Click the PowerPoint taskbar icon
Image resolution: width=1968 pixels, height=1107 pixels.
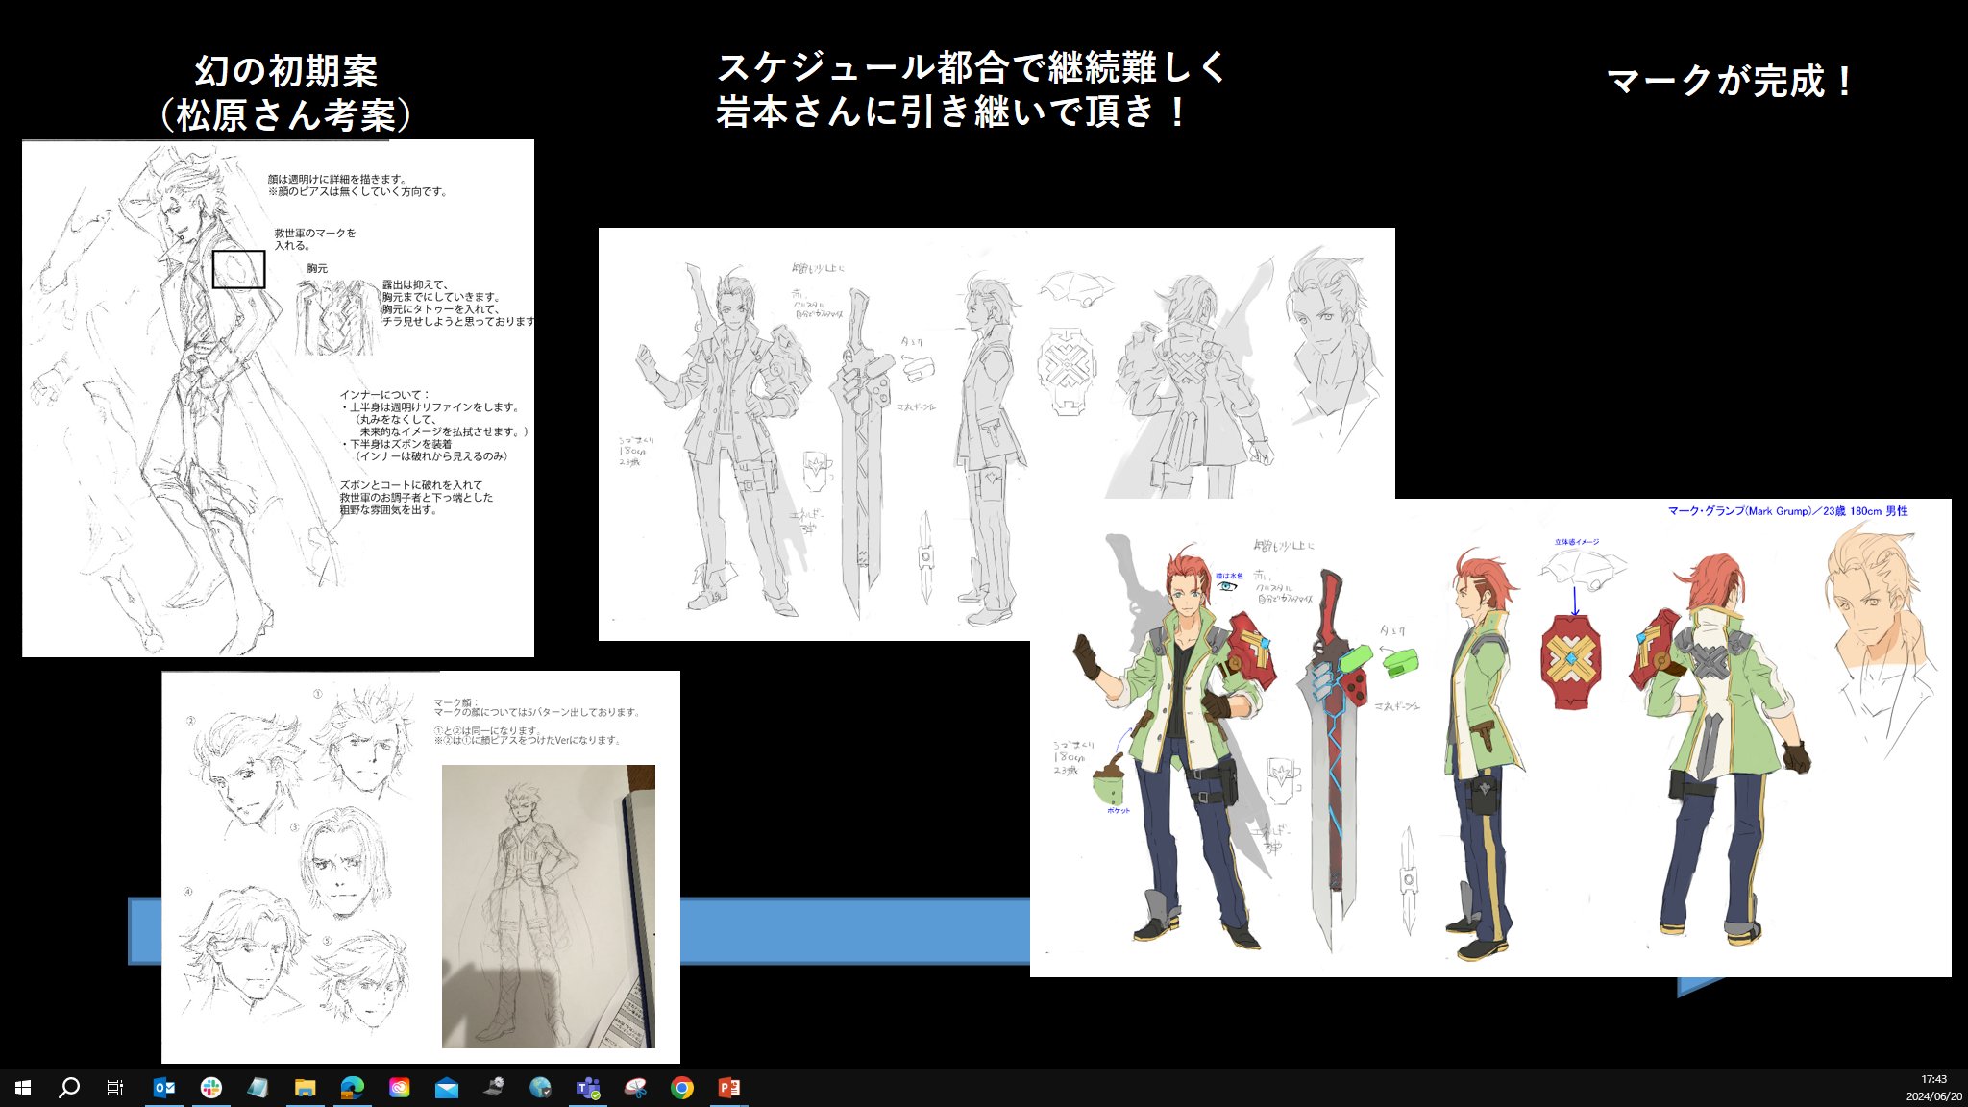point(728,1088)
